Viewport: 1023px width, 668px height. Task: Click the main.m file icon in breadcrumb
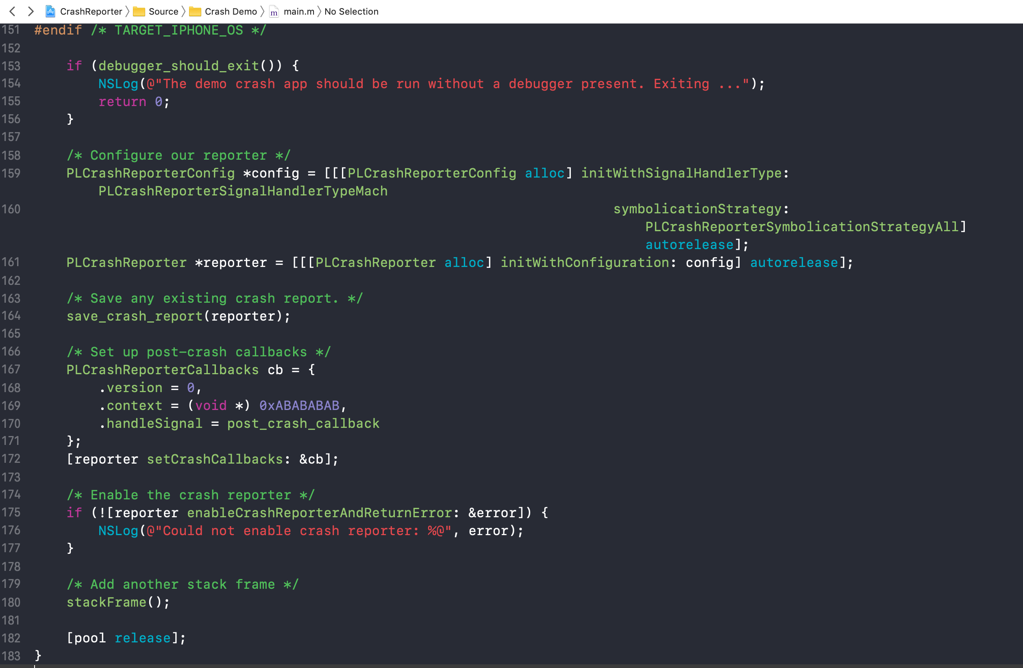pos(274,12)
